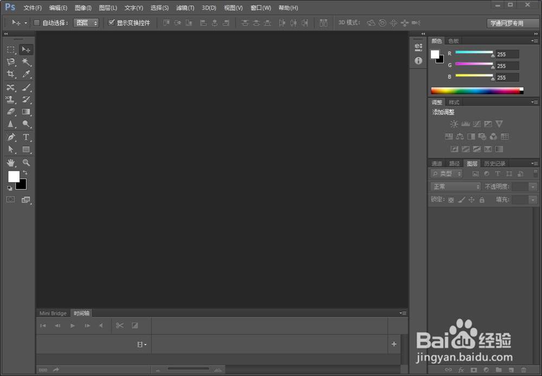Open the layer filter type dropdown

point(446,174)
